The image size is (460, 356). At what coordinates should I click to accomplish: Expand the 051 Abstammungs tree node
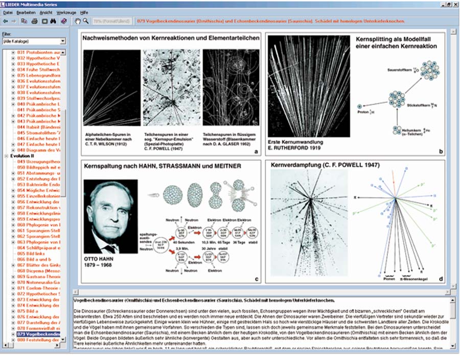click(13, 173)
